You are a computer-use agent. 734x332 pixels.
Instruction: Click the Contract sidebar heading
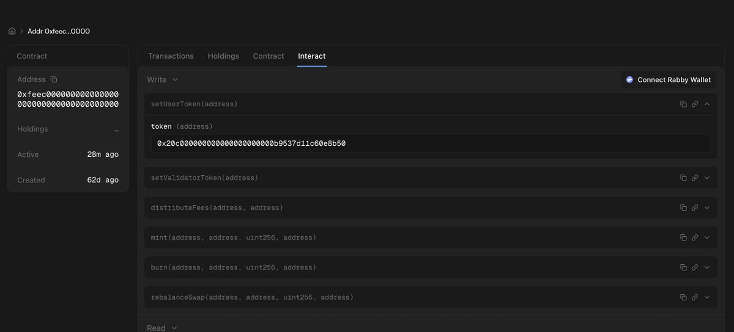click(32, 56)
